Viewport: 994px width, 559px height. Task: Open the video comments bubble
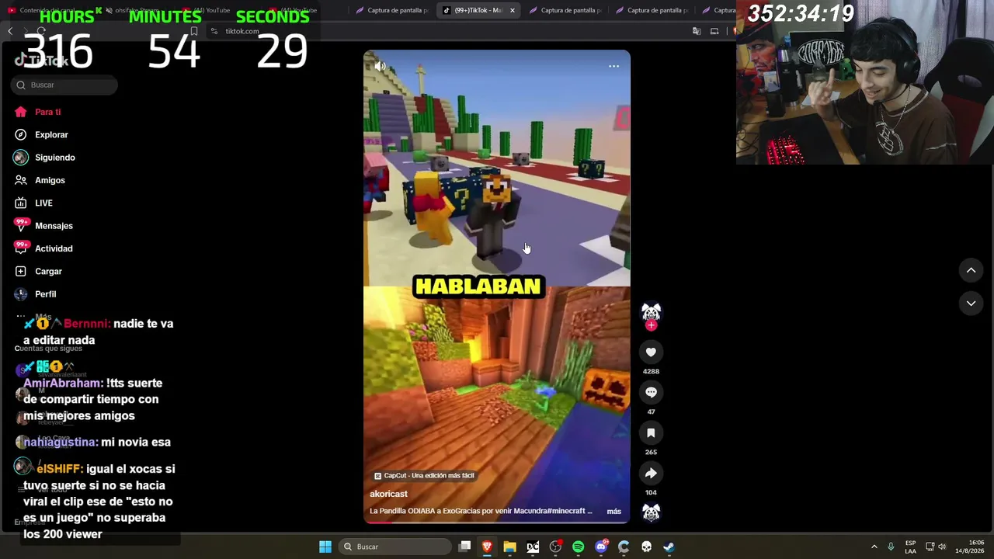[651, 393]
